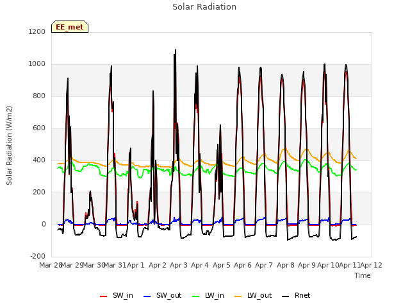Click the Apr 12 x-axis tick label
410x308 pixels.
372,265
